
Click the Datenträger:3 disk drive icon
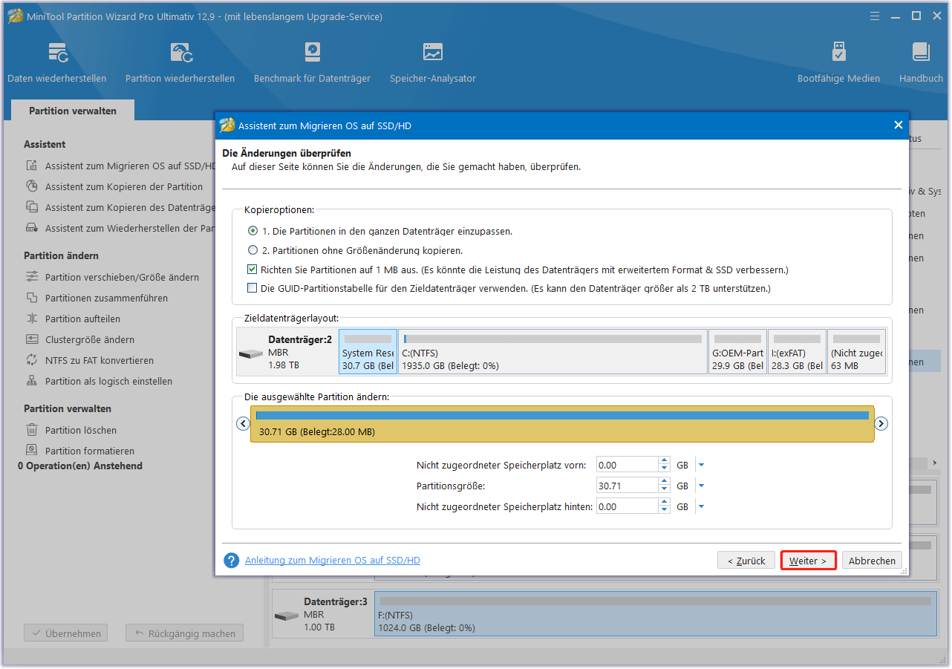pyautogui.click(x=286, y=616)
